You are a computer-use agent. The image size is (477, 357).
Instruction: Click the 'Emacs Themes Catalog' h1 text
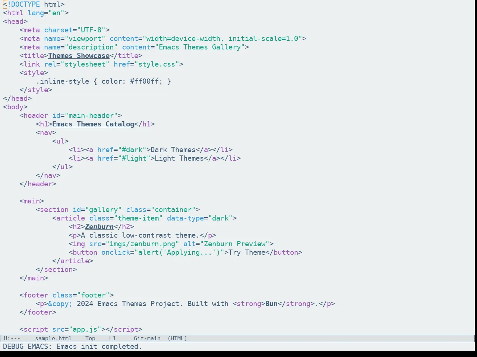tap(93, 124)
